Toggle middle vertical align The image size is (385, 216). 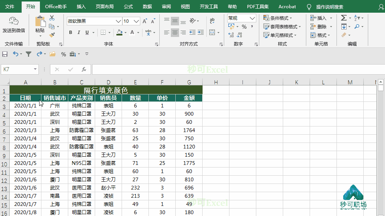pyautogui.click(x=175, y=21)
